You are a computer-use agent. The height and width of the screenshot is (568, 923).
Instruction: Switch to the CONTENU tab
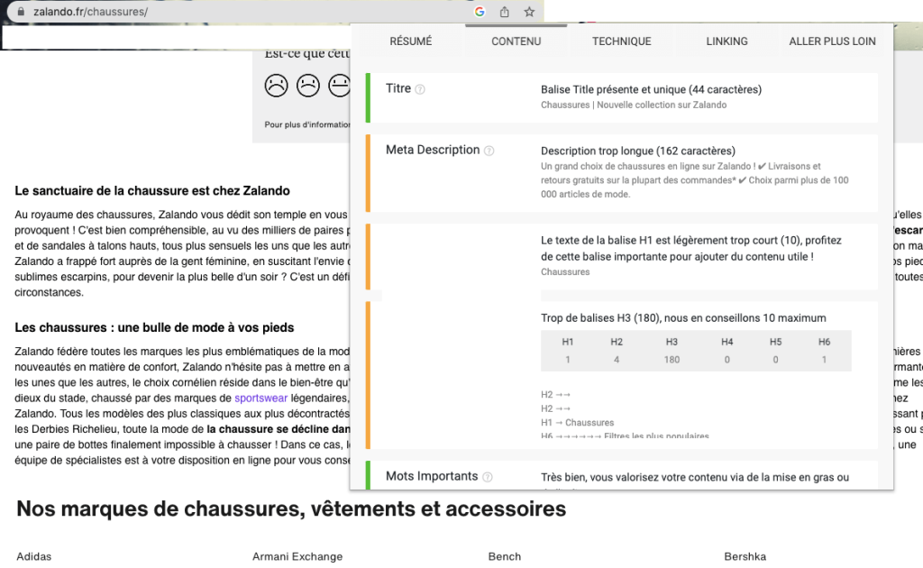(516, 41)
